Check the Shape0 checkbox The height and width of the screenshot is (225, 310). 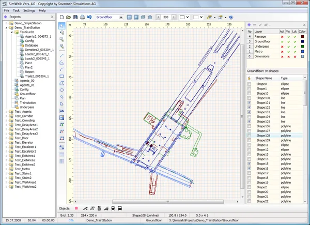tap(249, 84)
